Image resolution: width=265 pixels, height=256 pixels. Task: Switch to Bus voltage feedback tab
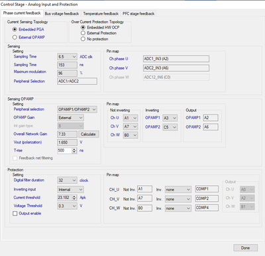pyautogui.click(x=62, y=13)
